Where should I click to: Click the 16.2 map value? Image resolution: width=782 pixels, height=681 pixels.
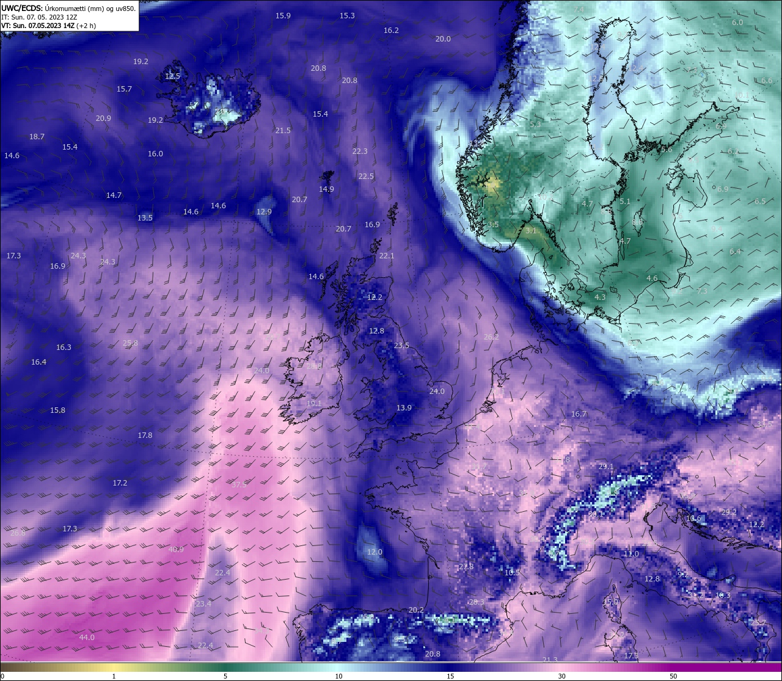pos(391,31)
